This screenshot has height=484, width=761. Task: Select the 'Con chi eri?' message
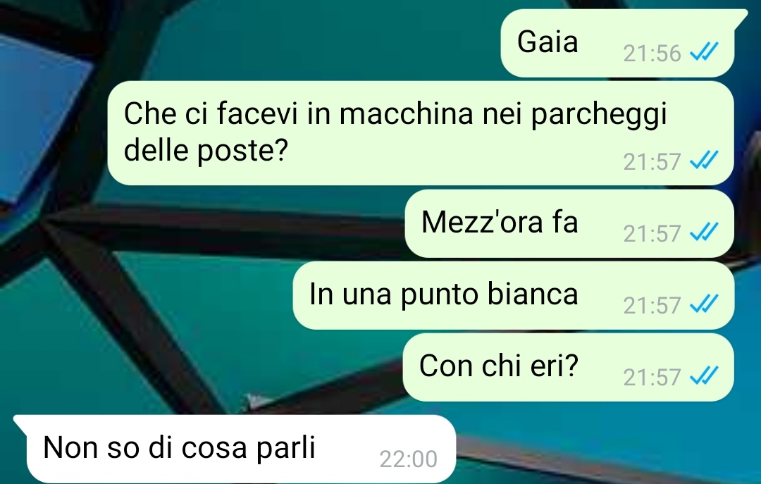[569, 368]
